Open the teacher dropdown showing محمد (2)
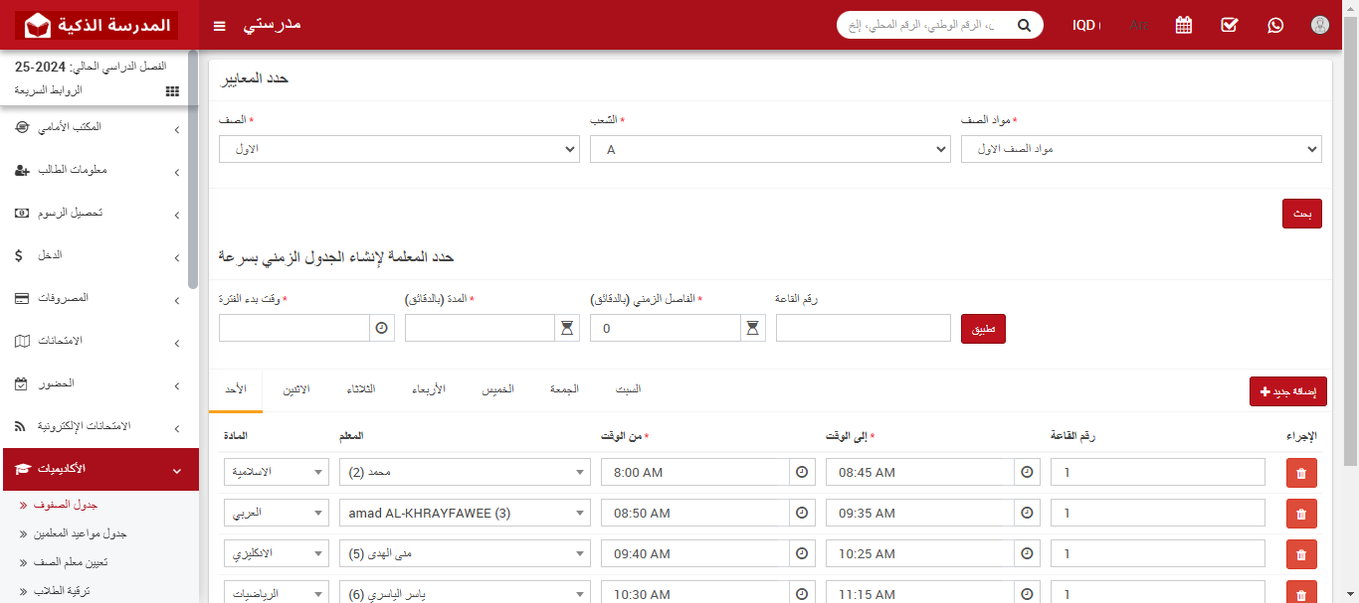This screenshot has height=603, width=1359. [465, 472]
